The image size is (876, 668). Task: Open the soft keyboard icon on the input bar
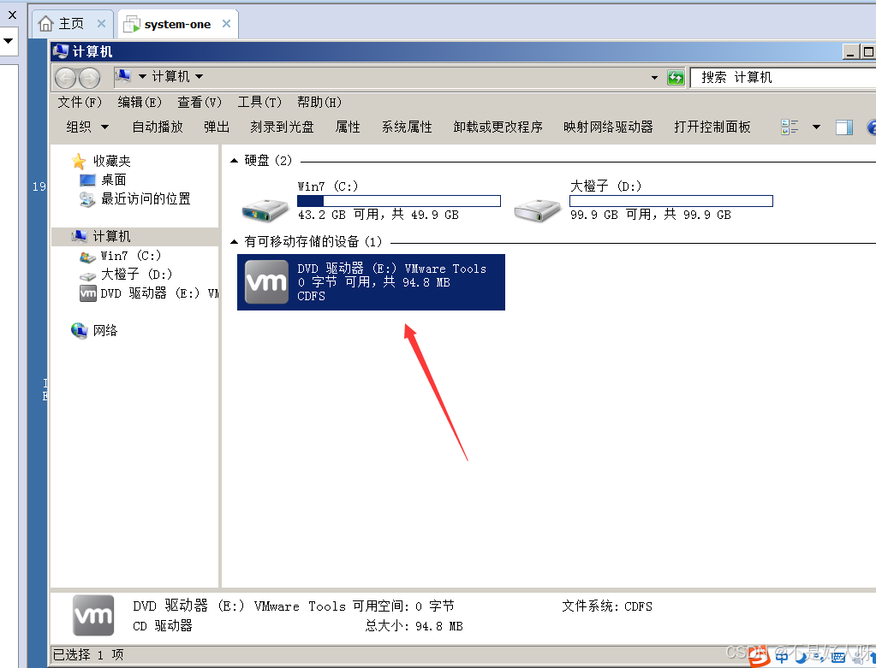tap(837, 657)
